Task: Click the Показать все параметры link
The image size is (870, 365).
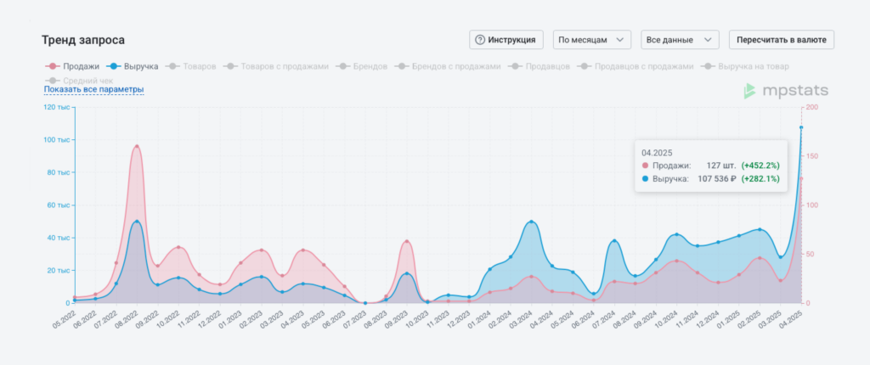Action: click(93, 90)
